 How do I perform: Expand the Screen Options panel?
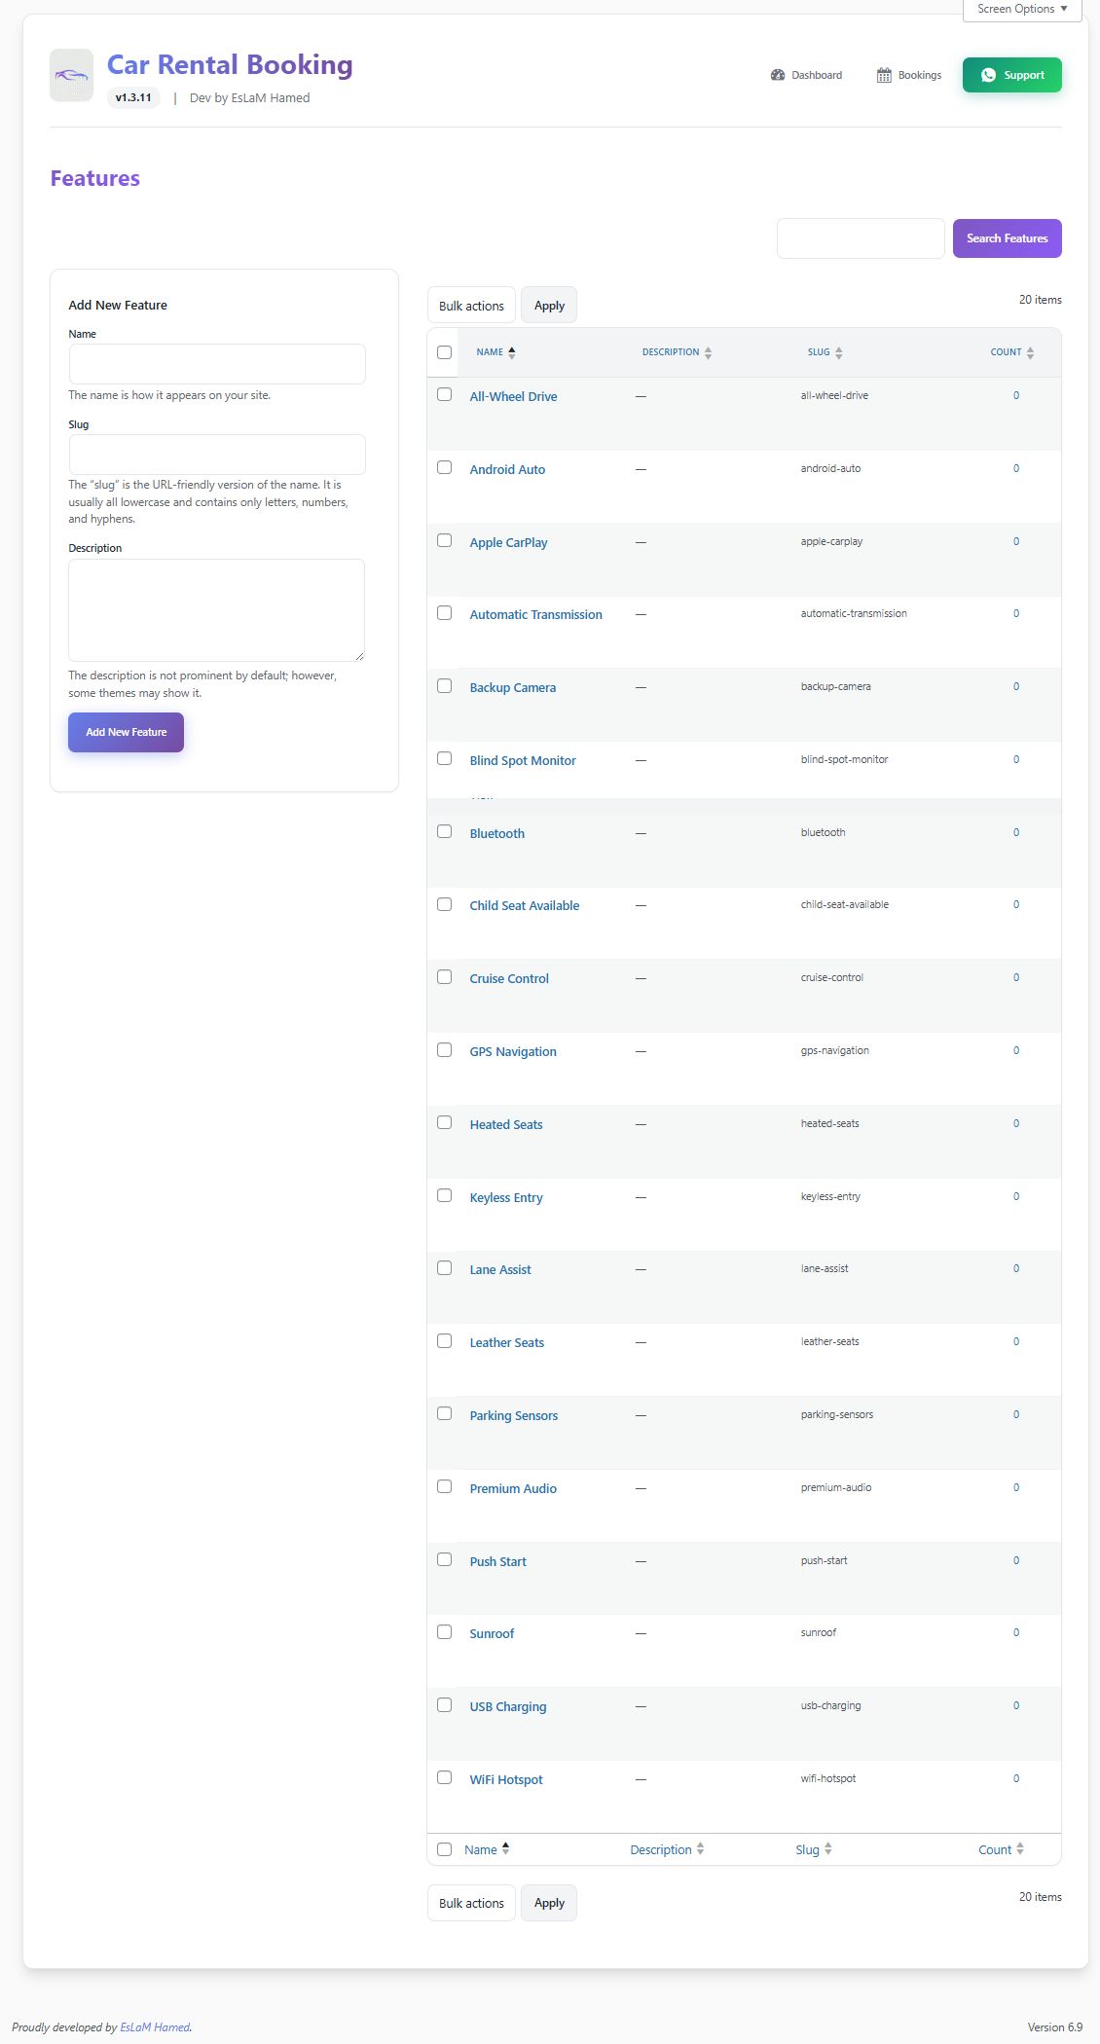point(1022,9)
